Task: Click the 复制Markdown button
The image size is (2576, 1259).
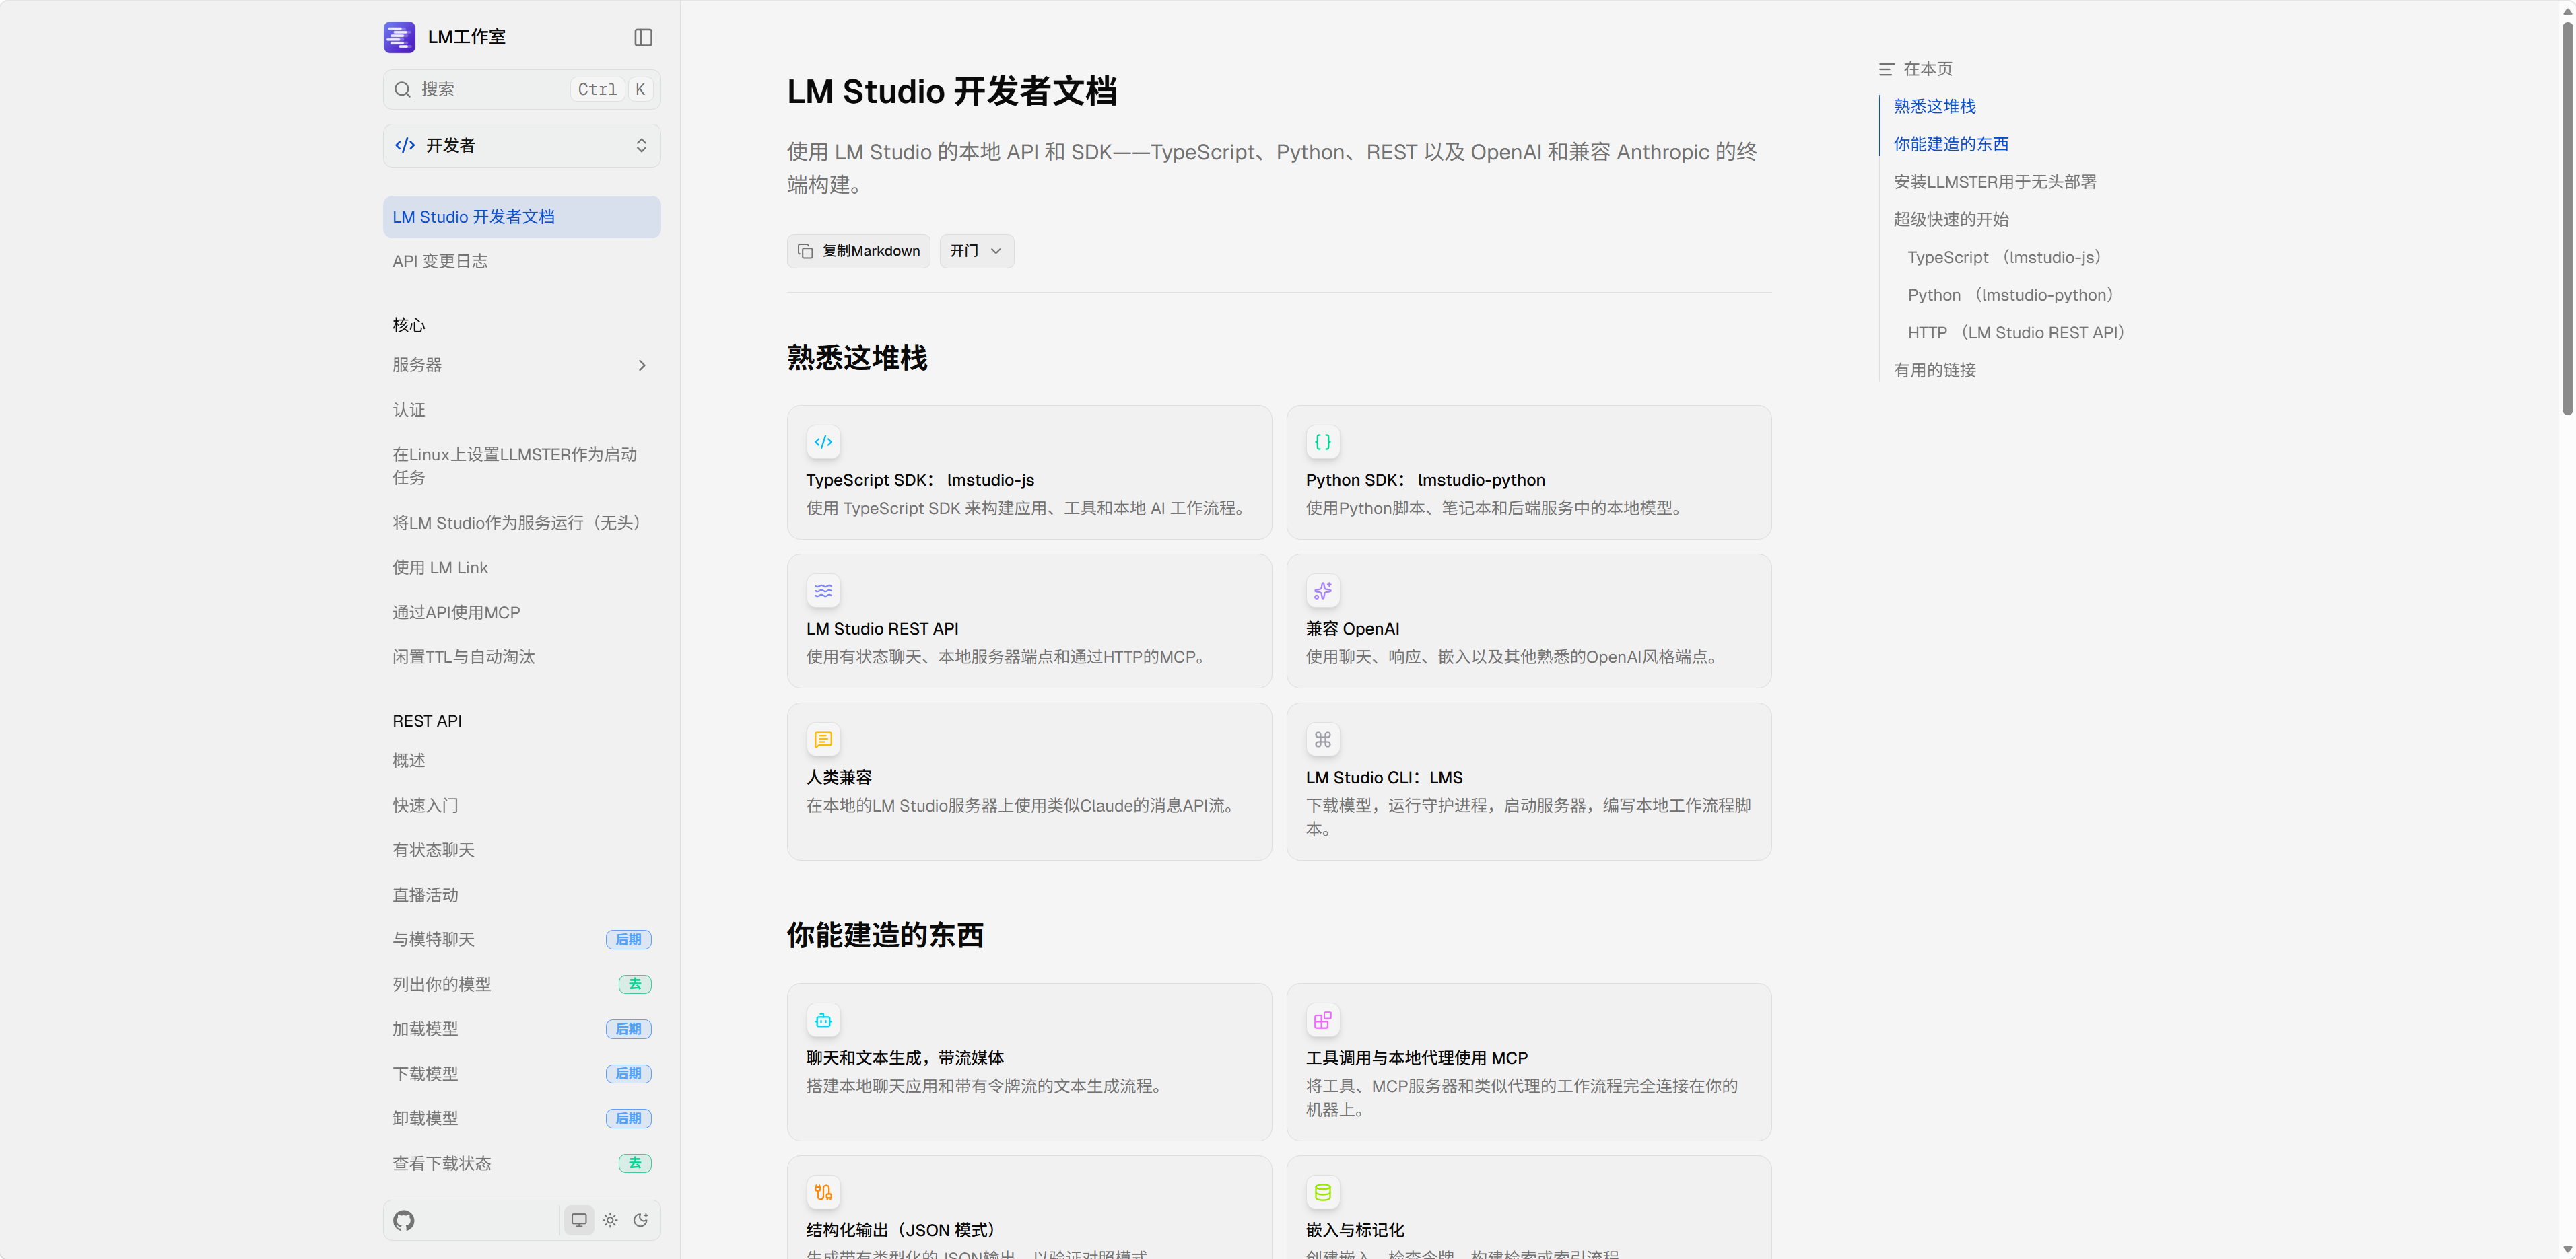Action: 859,251
